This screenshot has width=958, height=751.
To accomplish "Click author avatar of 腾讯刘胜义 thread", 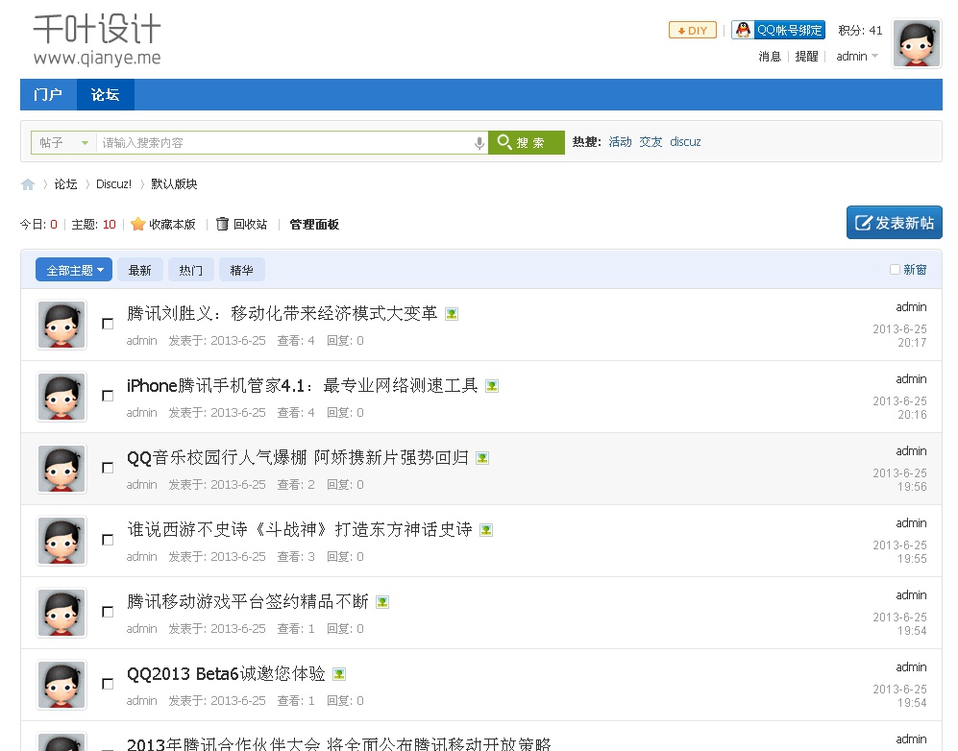I will tap(61, 325).
